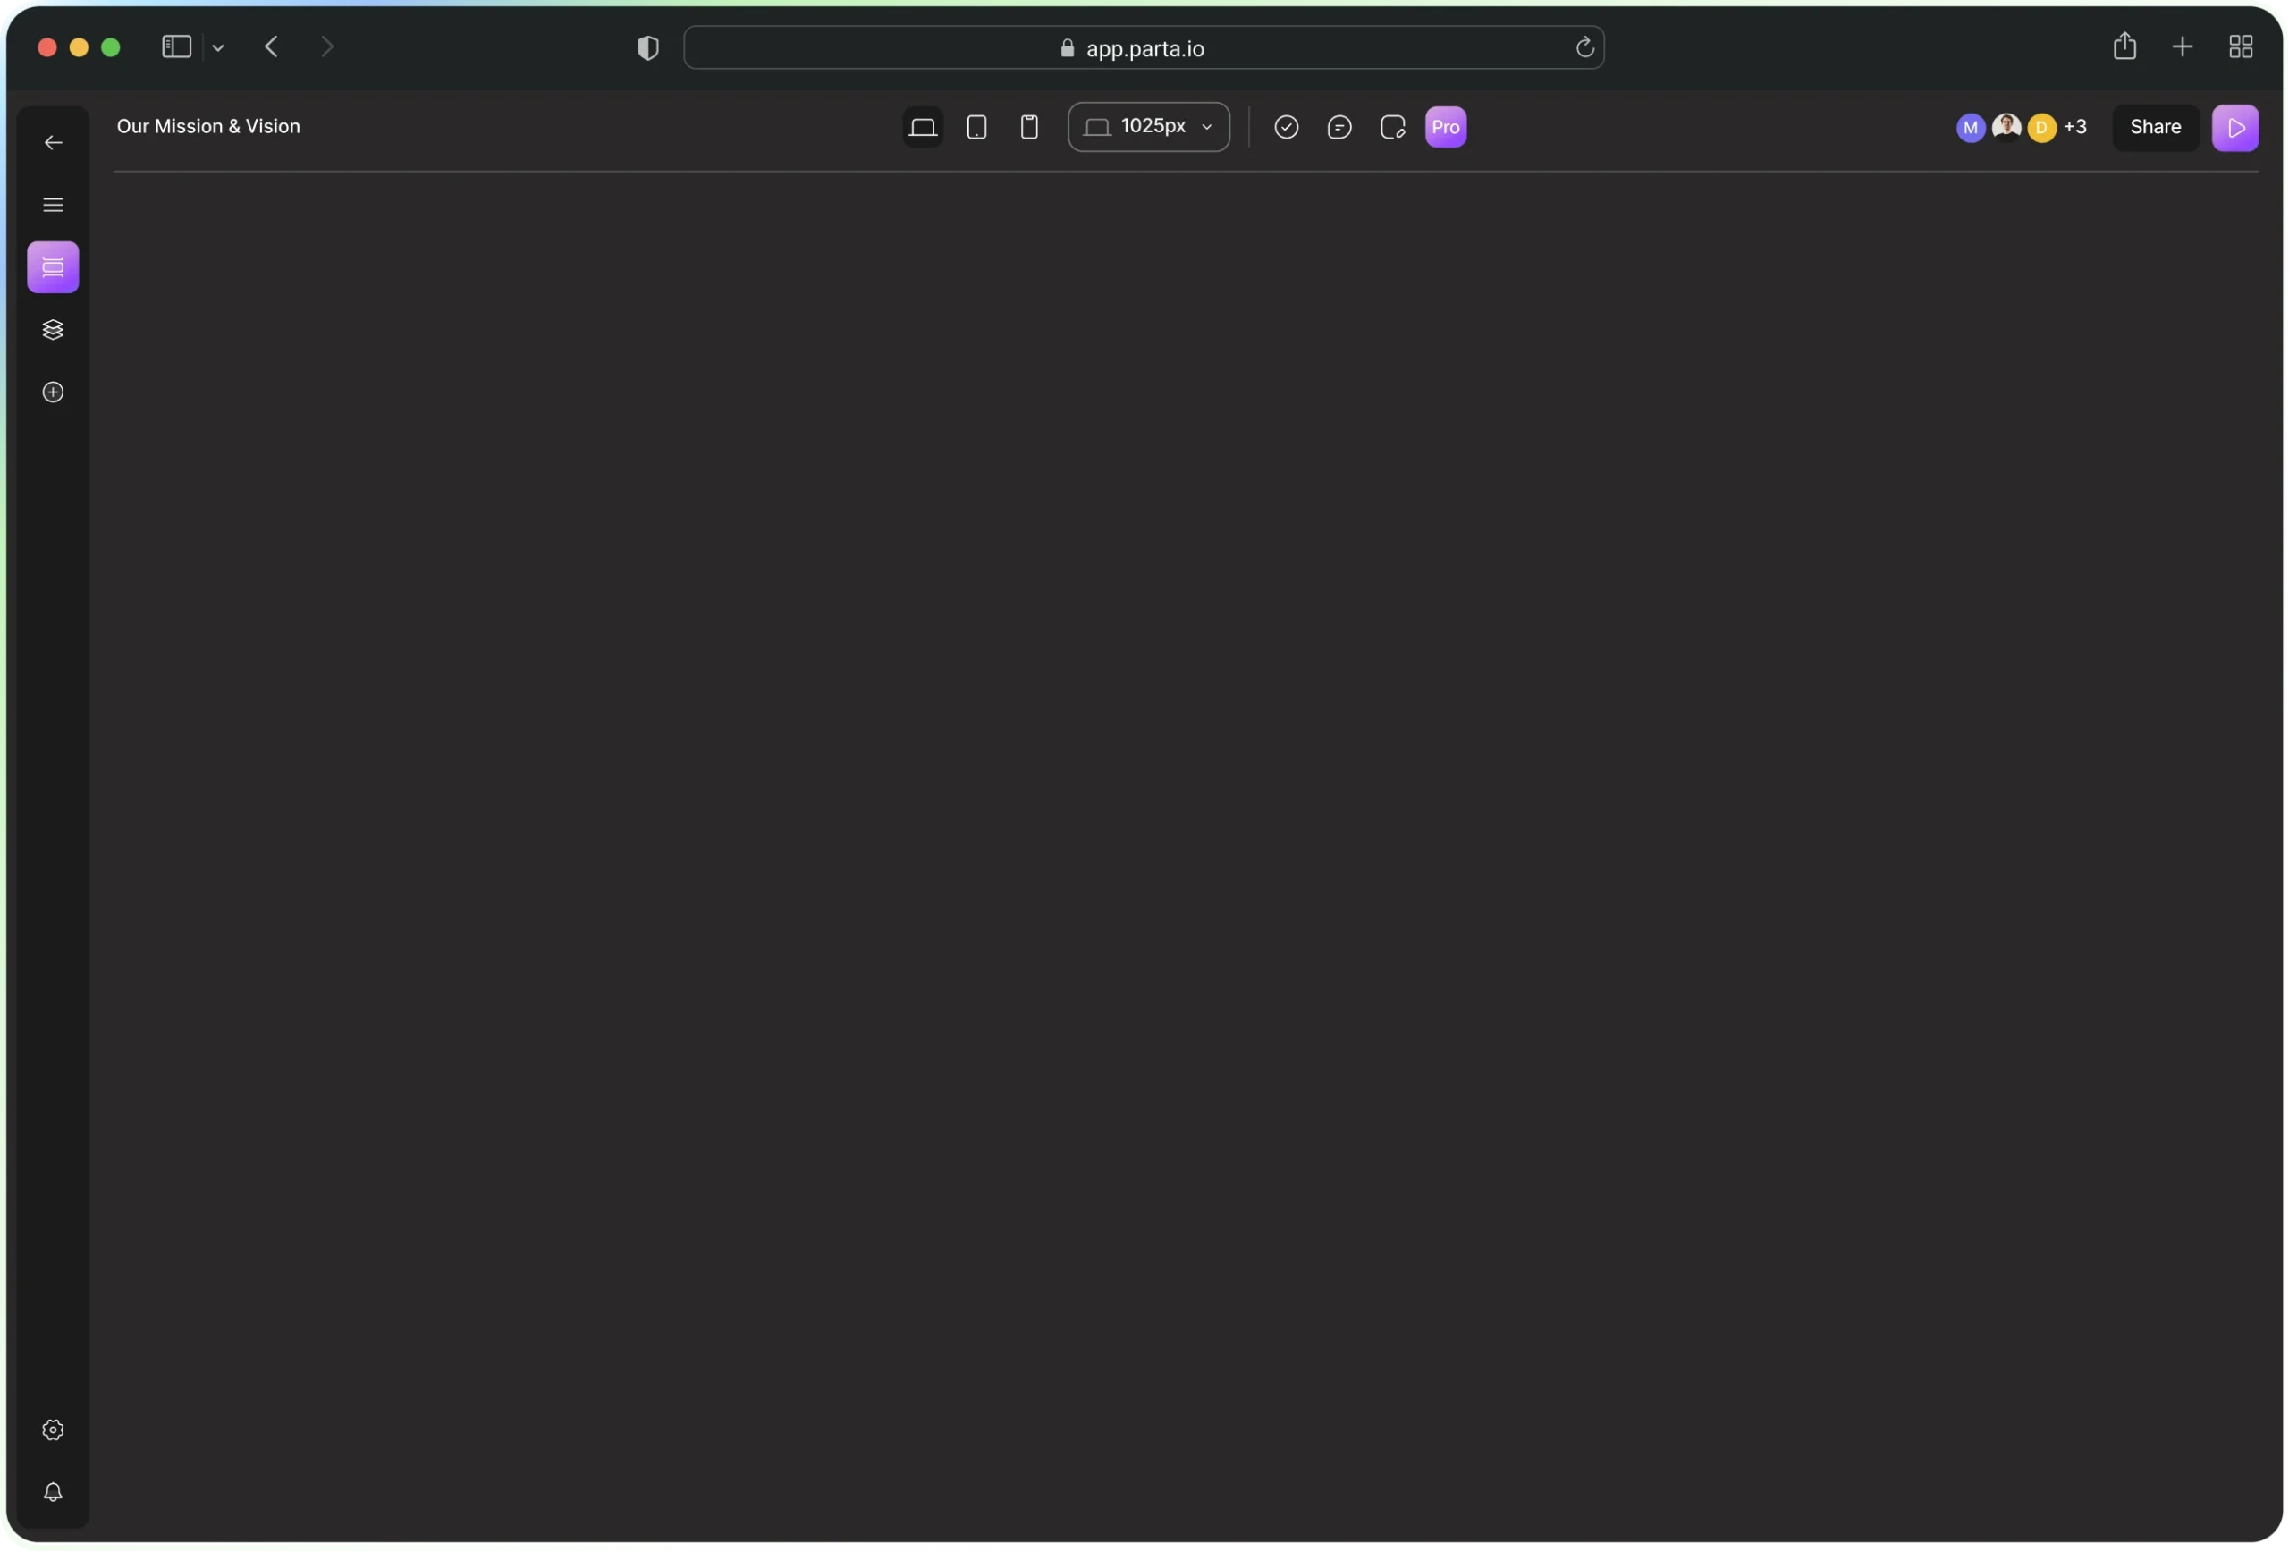Click the Pro badge button
The image size is (2289, 1552).
(1445, 127)
